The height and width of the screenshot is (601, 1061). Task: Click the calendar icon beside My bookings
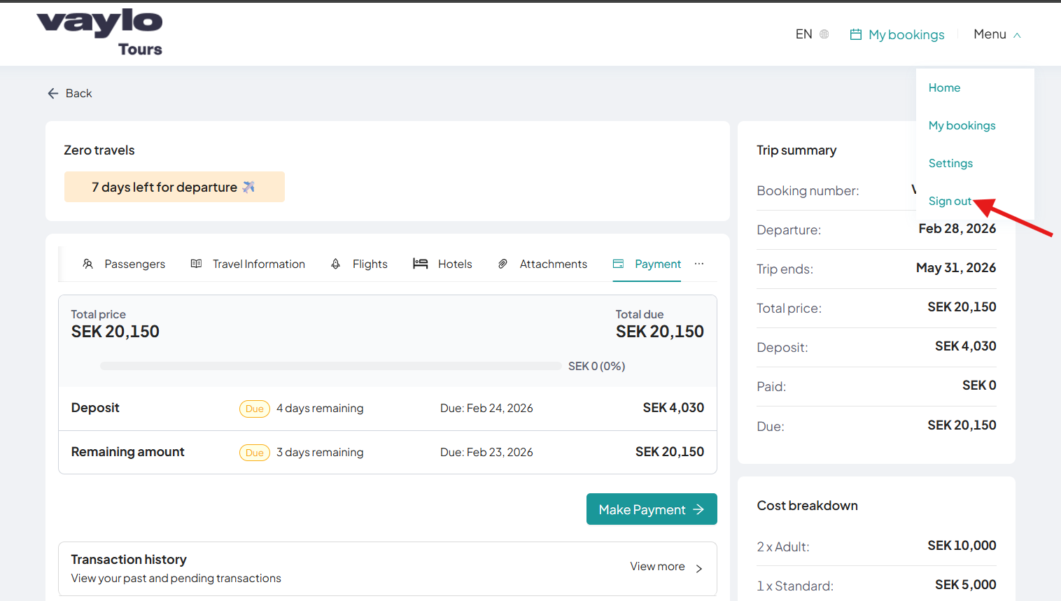click(855, 34)
